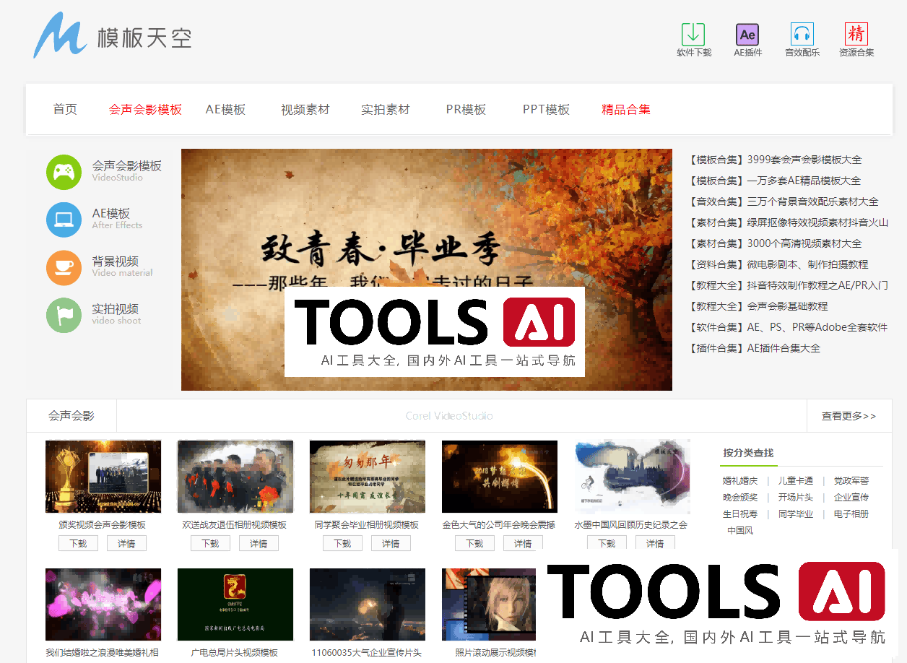Open the red 资源合集 icon
The width and height of the screenshot is (907, 663).
pyautogui.click(x=856, y=34)
